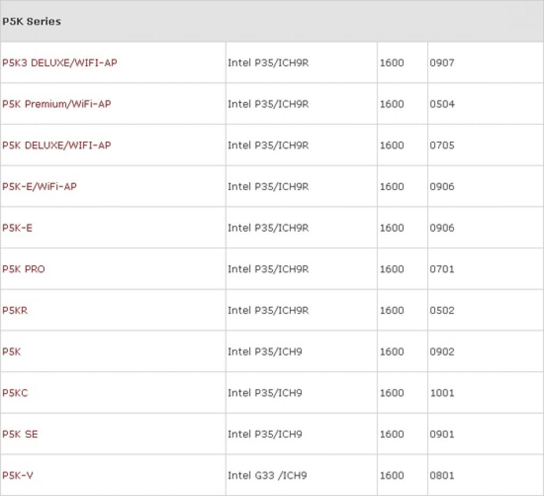
Task: Open the P5K DELUXE/WIFI-AP link
Action: [57, 145]
